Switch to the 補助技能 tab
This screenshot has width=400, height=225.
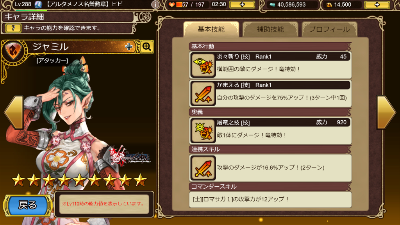point(270,29)
